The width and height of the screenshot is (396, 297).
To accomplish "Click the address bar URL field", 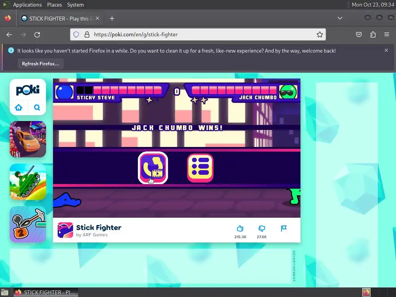I will [x=198, y=34].
